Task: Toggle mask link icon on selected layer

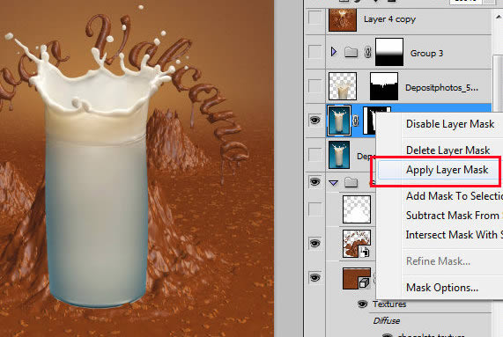Action: [356, 121]
